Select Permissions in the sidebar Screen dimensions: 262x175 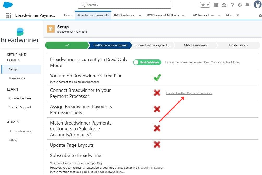coord(17,78)
